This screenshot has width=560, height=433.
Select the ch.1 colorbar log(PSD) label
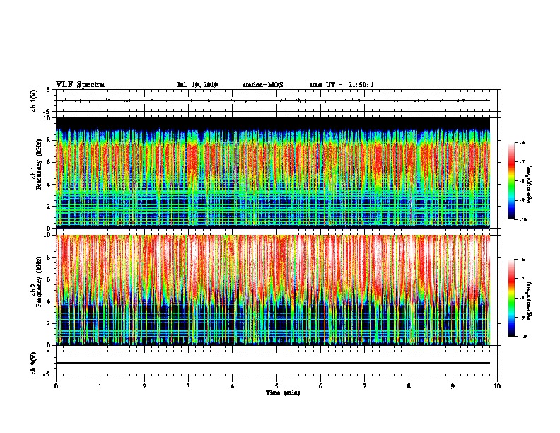pos(529,185)
